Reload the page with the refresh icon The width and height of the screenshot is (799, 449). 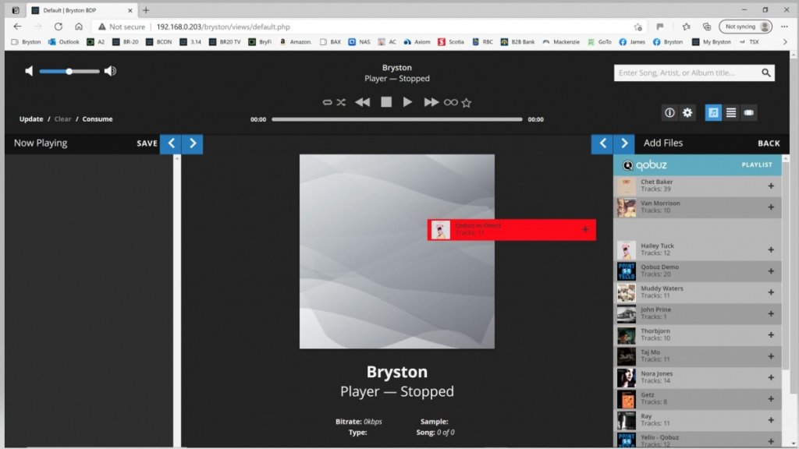point(58,27)
